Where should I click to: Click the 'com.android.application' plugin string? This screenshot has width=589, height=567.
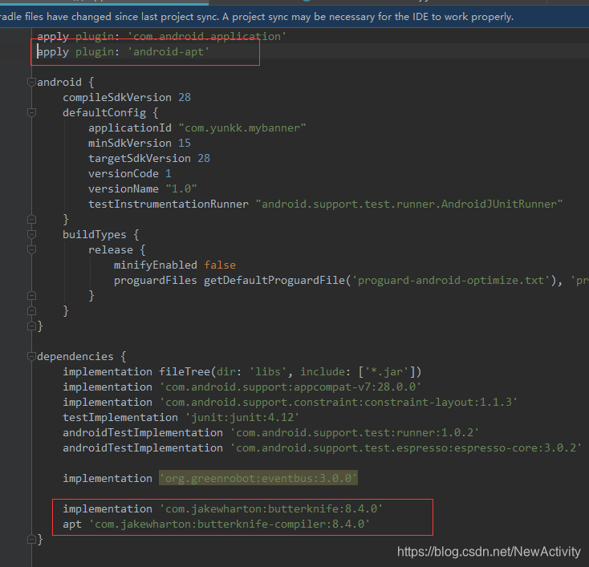[x=207, y=36]
